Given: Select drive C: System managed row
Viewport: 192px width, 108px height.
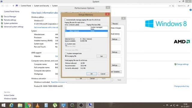Looking at the screenshot, I should pos(86,27).
